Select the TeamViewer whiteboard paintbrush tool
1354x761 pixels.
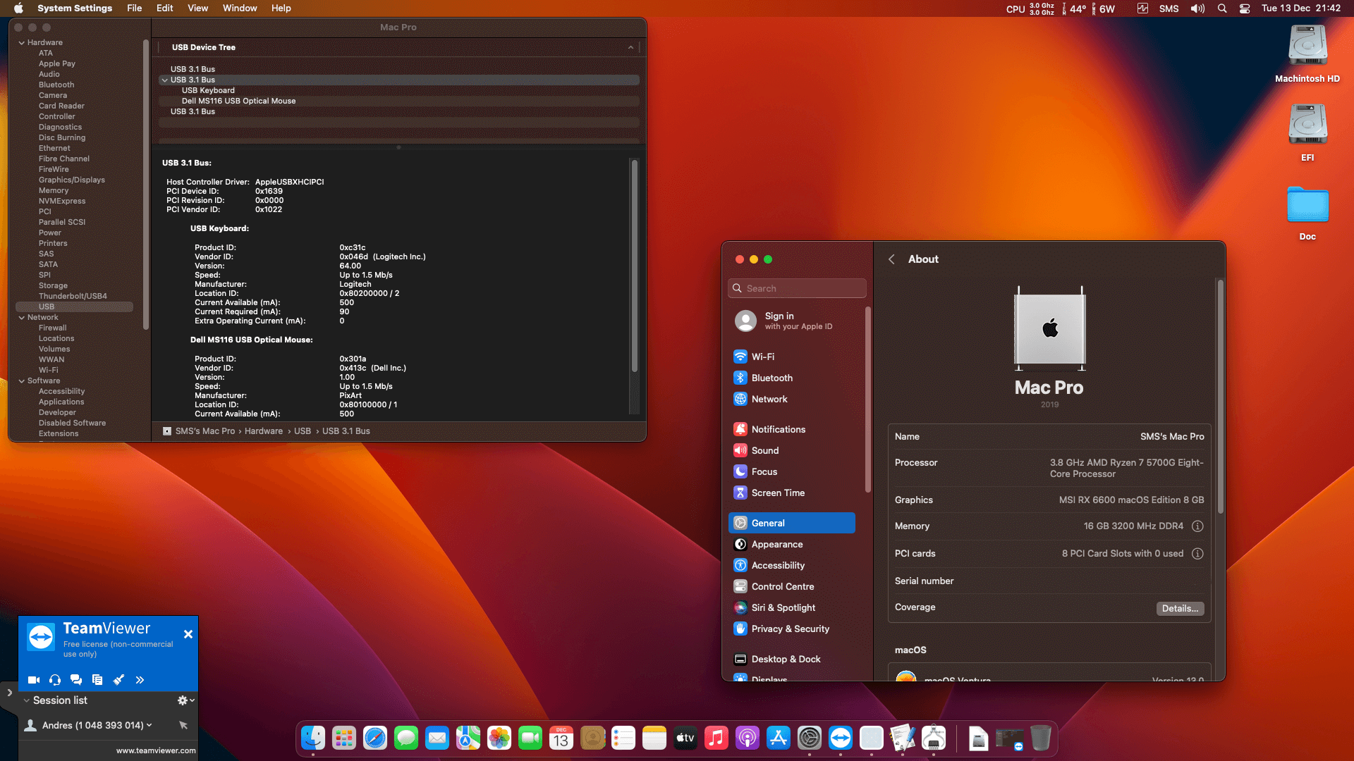click(118, 680)
